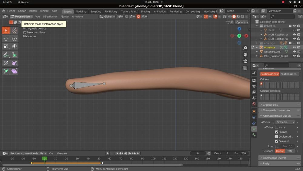Click frame 50 on the timeline ruler

[x=99, y=159]
